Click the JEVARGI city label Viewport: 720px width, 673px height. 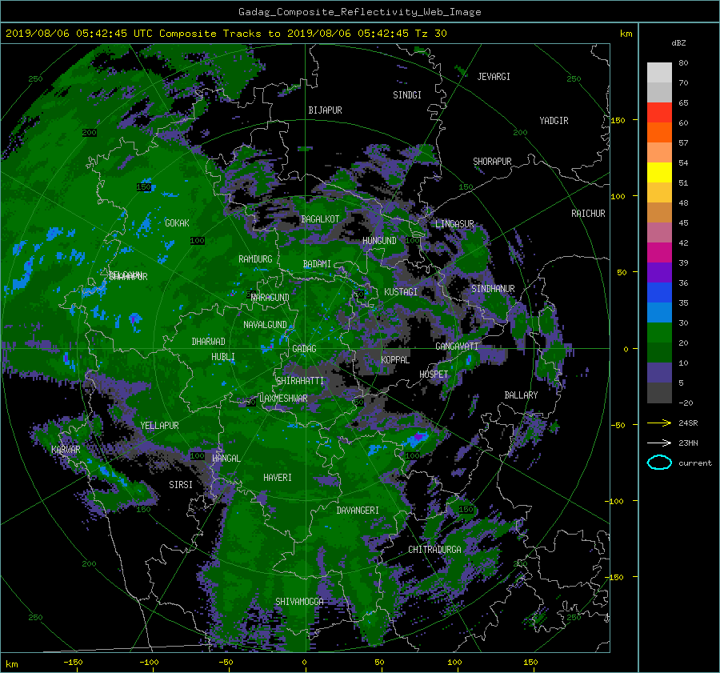(494, 77)
